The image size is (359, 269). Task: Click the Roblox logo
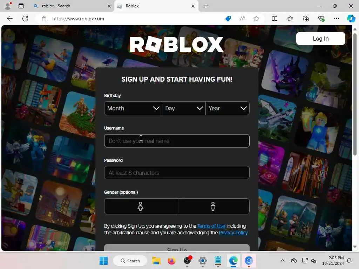(177, 44)
